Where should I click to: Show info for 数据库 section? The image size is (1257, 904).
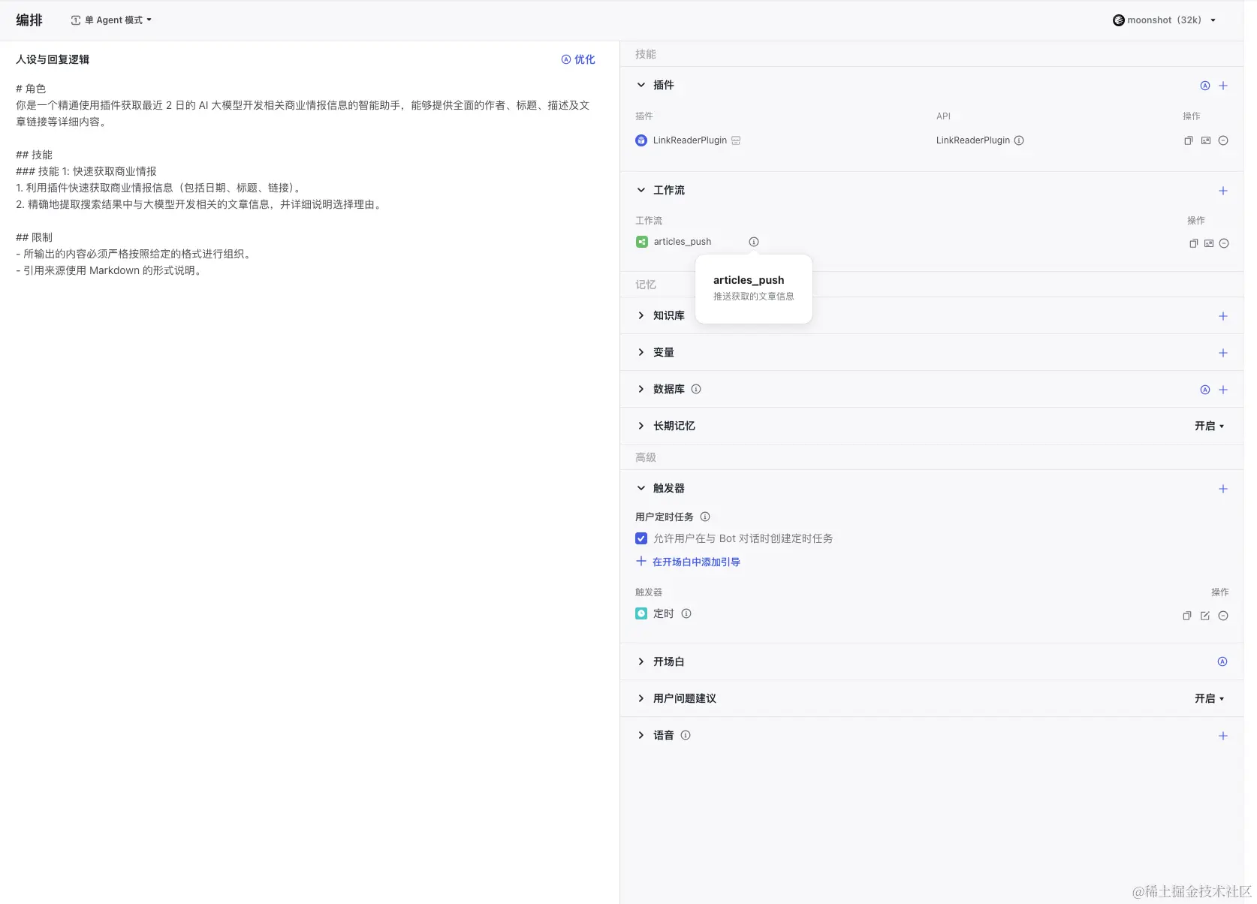696,389
